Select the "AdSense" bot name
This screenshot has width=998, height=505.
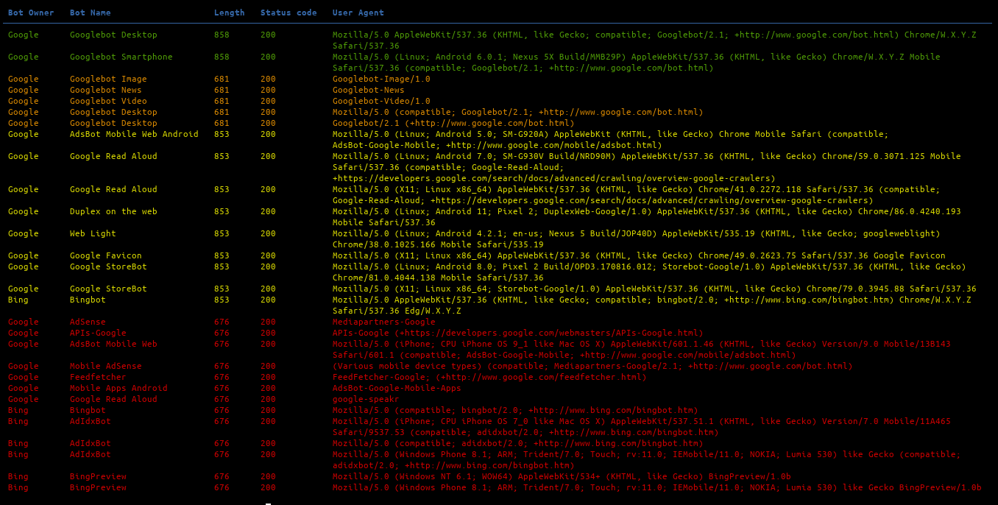coord(88,322)
